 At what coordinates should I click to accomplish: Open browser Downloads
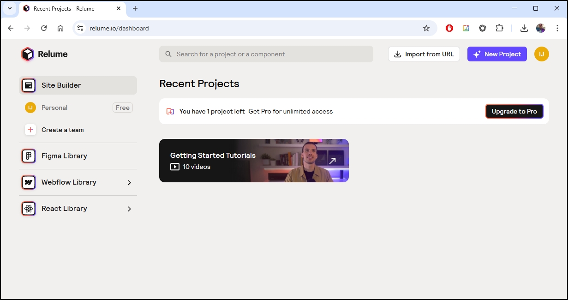524,28
